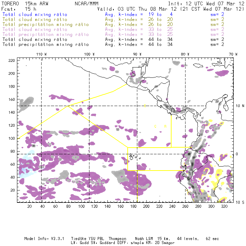Click the black 'Total precipitation mixing ratio' legend row
Image resolution: width=246 pixels, height=246 pixels.
(x=46, y=45)
